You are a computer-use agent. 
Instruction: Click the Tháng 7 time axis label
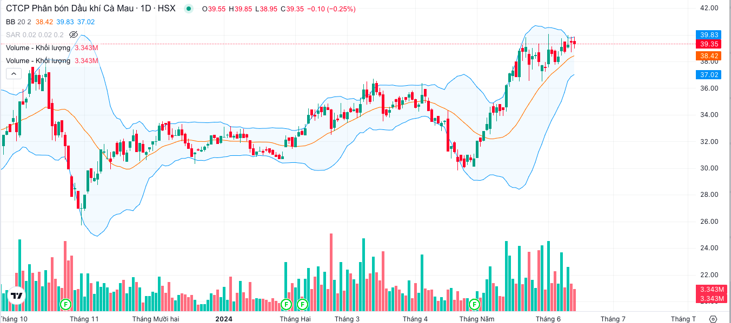pyautogui.click(x=613, y=319)
